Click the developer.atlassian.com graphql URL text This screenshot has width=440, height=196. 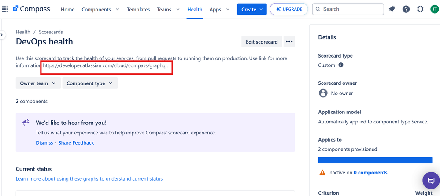point(105,65)
